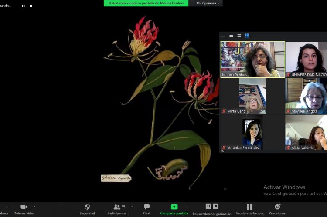Image resolution: width=327 pixels, height=217 pixels.
Task: Open the Chat panel
Action: coord(147,207)
